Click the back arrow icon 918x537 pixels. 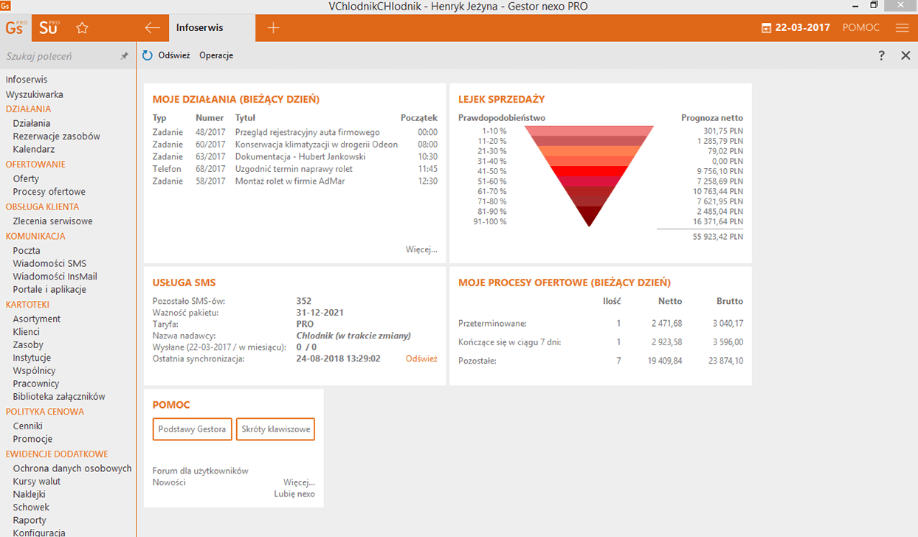pyautogui.click(x=152, y=28)
